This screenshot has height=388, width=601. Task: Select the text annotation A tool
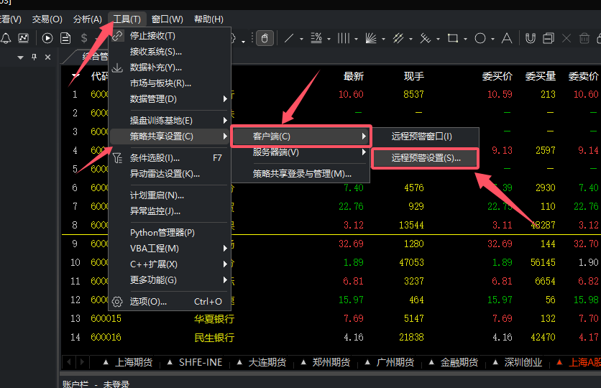[x=507, y=38]
